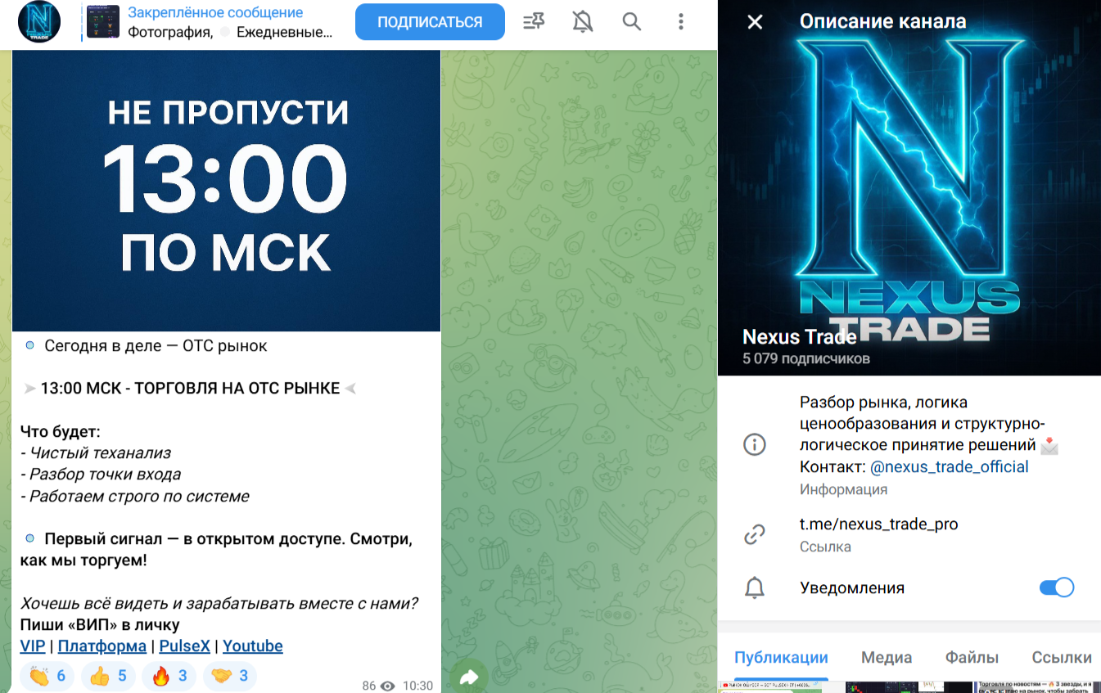
Task: Open the Ссылки tab
Action: pos(1062,657)
